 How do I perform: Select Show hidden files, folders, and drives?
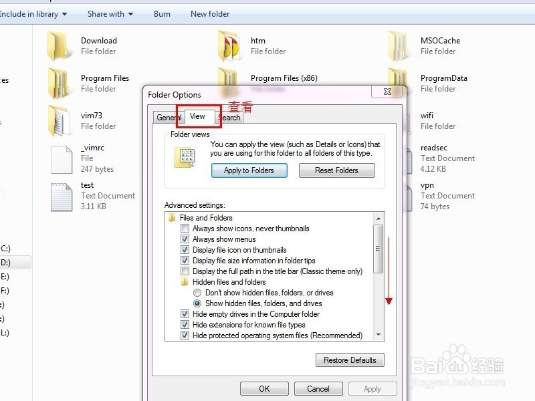[197, 303]
